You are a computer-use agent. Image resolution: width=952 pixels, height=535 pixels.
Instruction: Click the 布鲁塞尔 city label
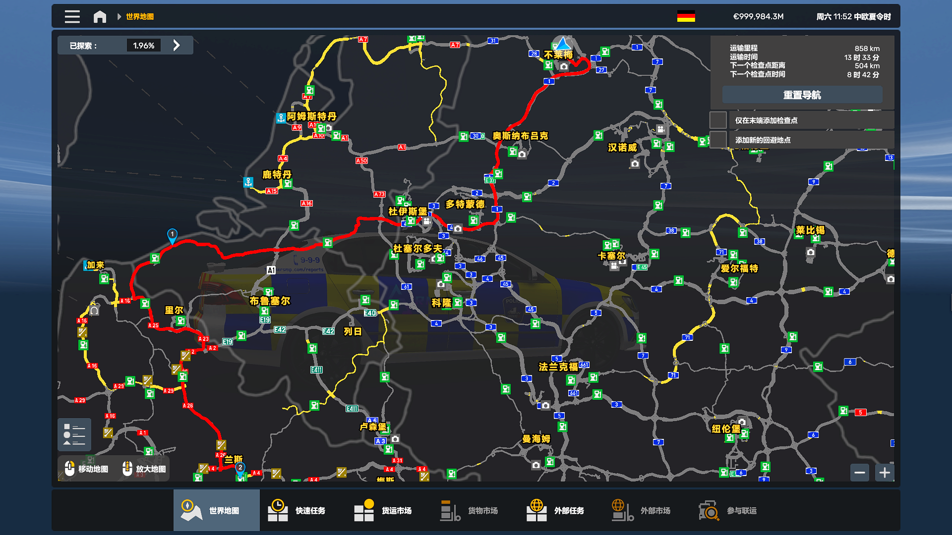(x=270, y=301)
